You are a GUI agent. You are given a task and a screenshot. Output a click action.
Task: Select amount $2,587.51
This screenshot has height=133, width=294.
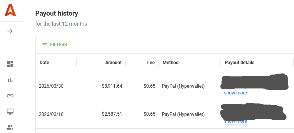112,114
